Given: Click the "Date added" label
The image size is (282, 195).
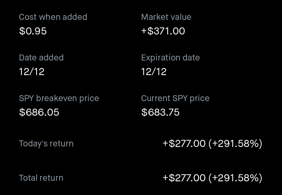Looking at the screenshot, I should pos(41,58).
